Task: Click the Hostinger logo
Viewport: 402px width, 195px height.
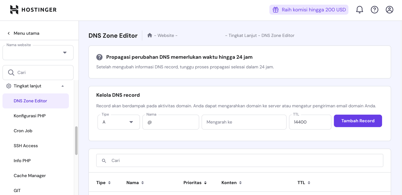Action: (33, 9)
